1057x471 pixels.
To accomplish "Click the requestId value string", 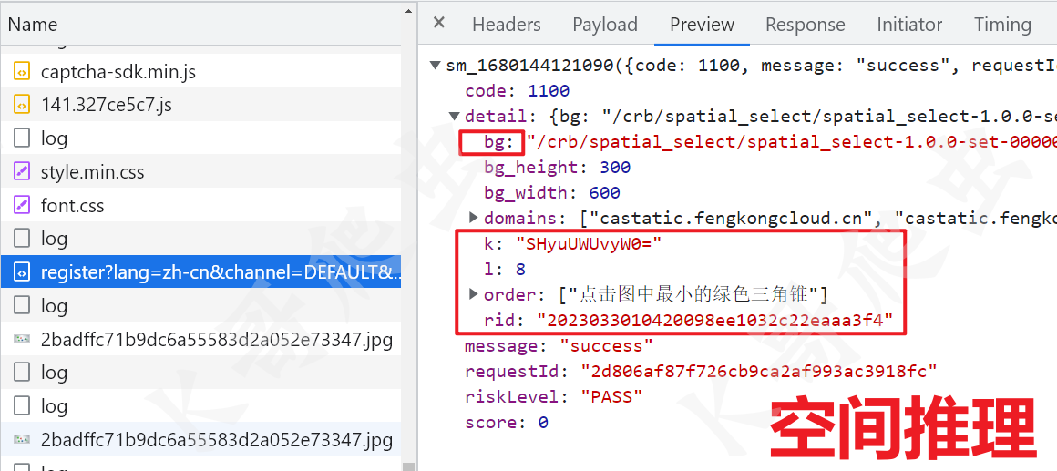I will pos(759,372).
